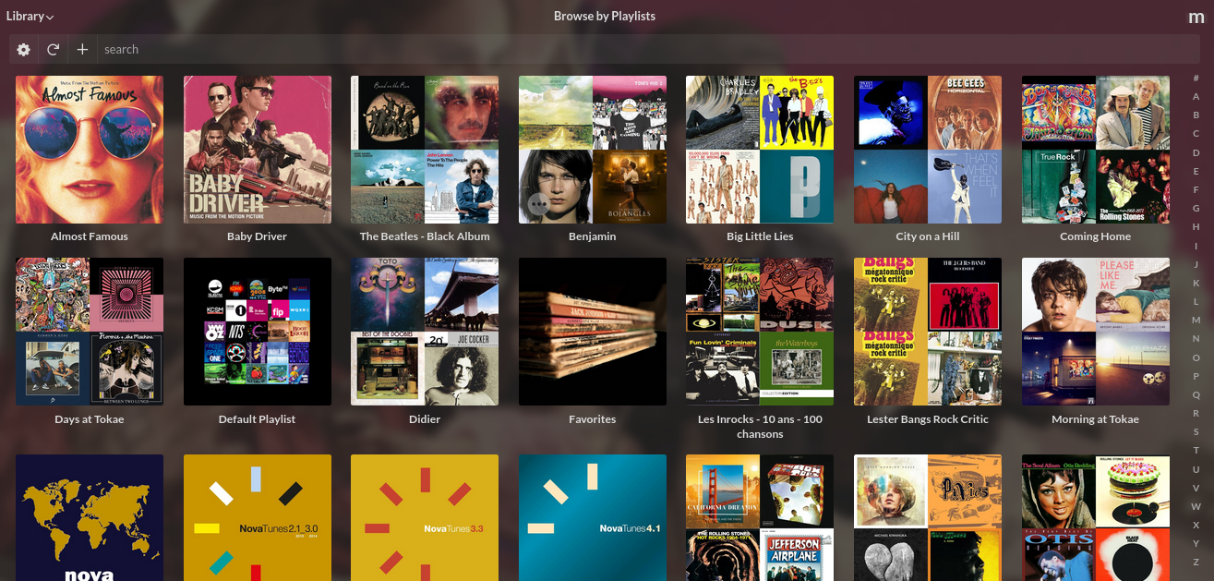Jump to letter D in index

coord(1196,152)
